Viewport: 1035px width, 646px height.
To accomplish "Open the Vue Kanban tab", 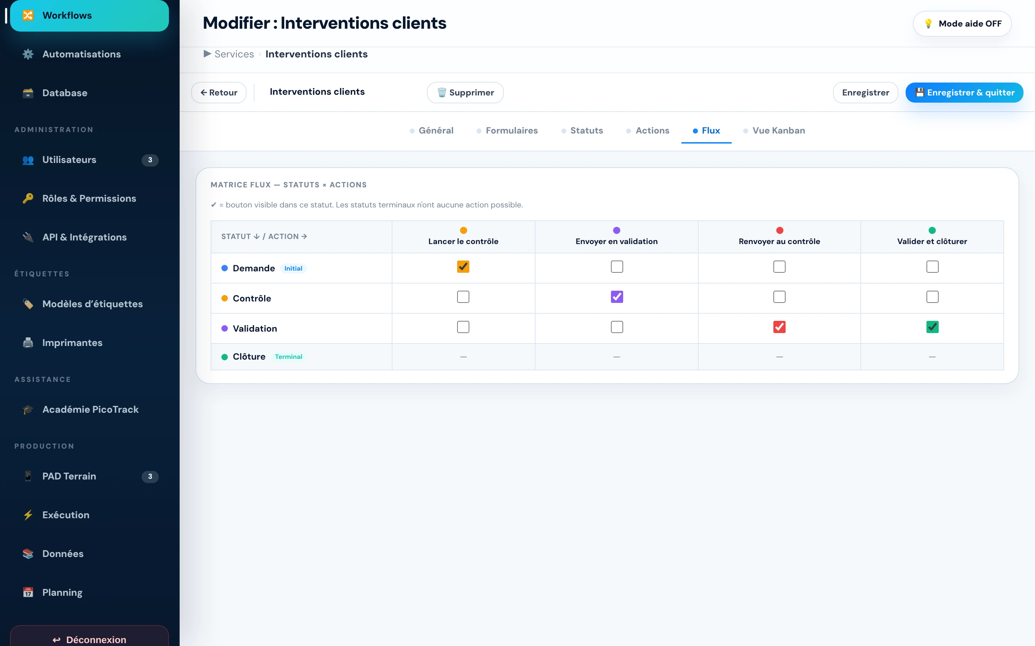I will 774,131.
